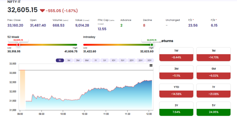
Task: Click Value figure 9,014.28
Action: (82, 25)
